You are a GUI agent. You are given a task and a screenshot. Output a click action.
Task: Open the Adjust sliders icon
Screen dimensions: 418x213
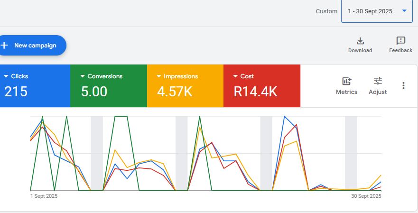[x=378, y=81]
